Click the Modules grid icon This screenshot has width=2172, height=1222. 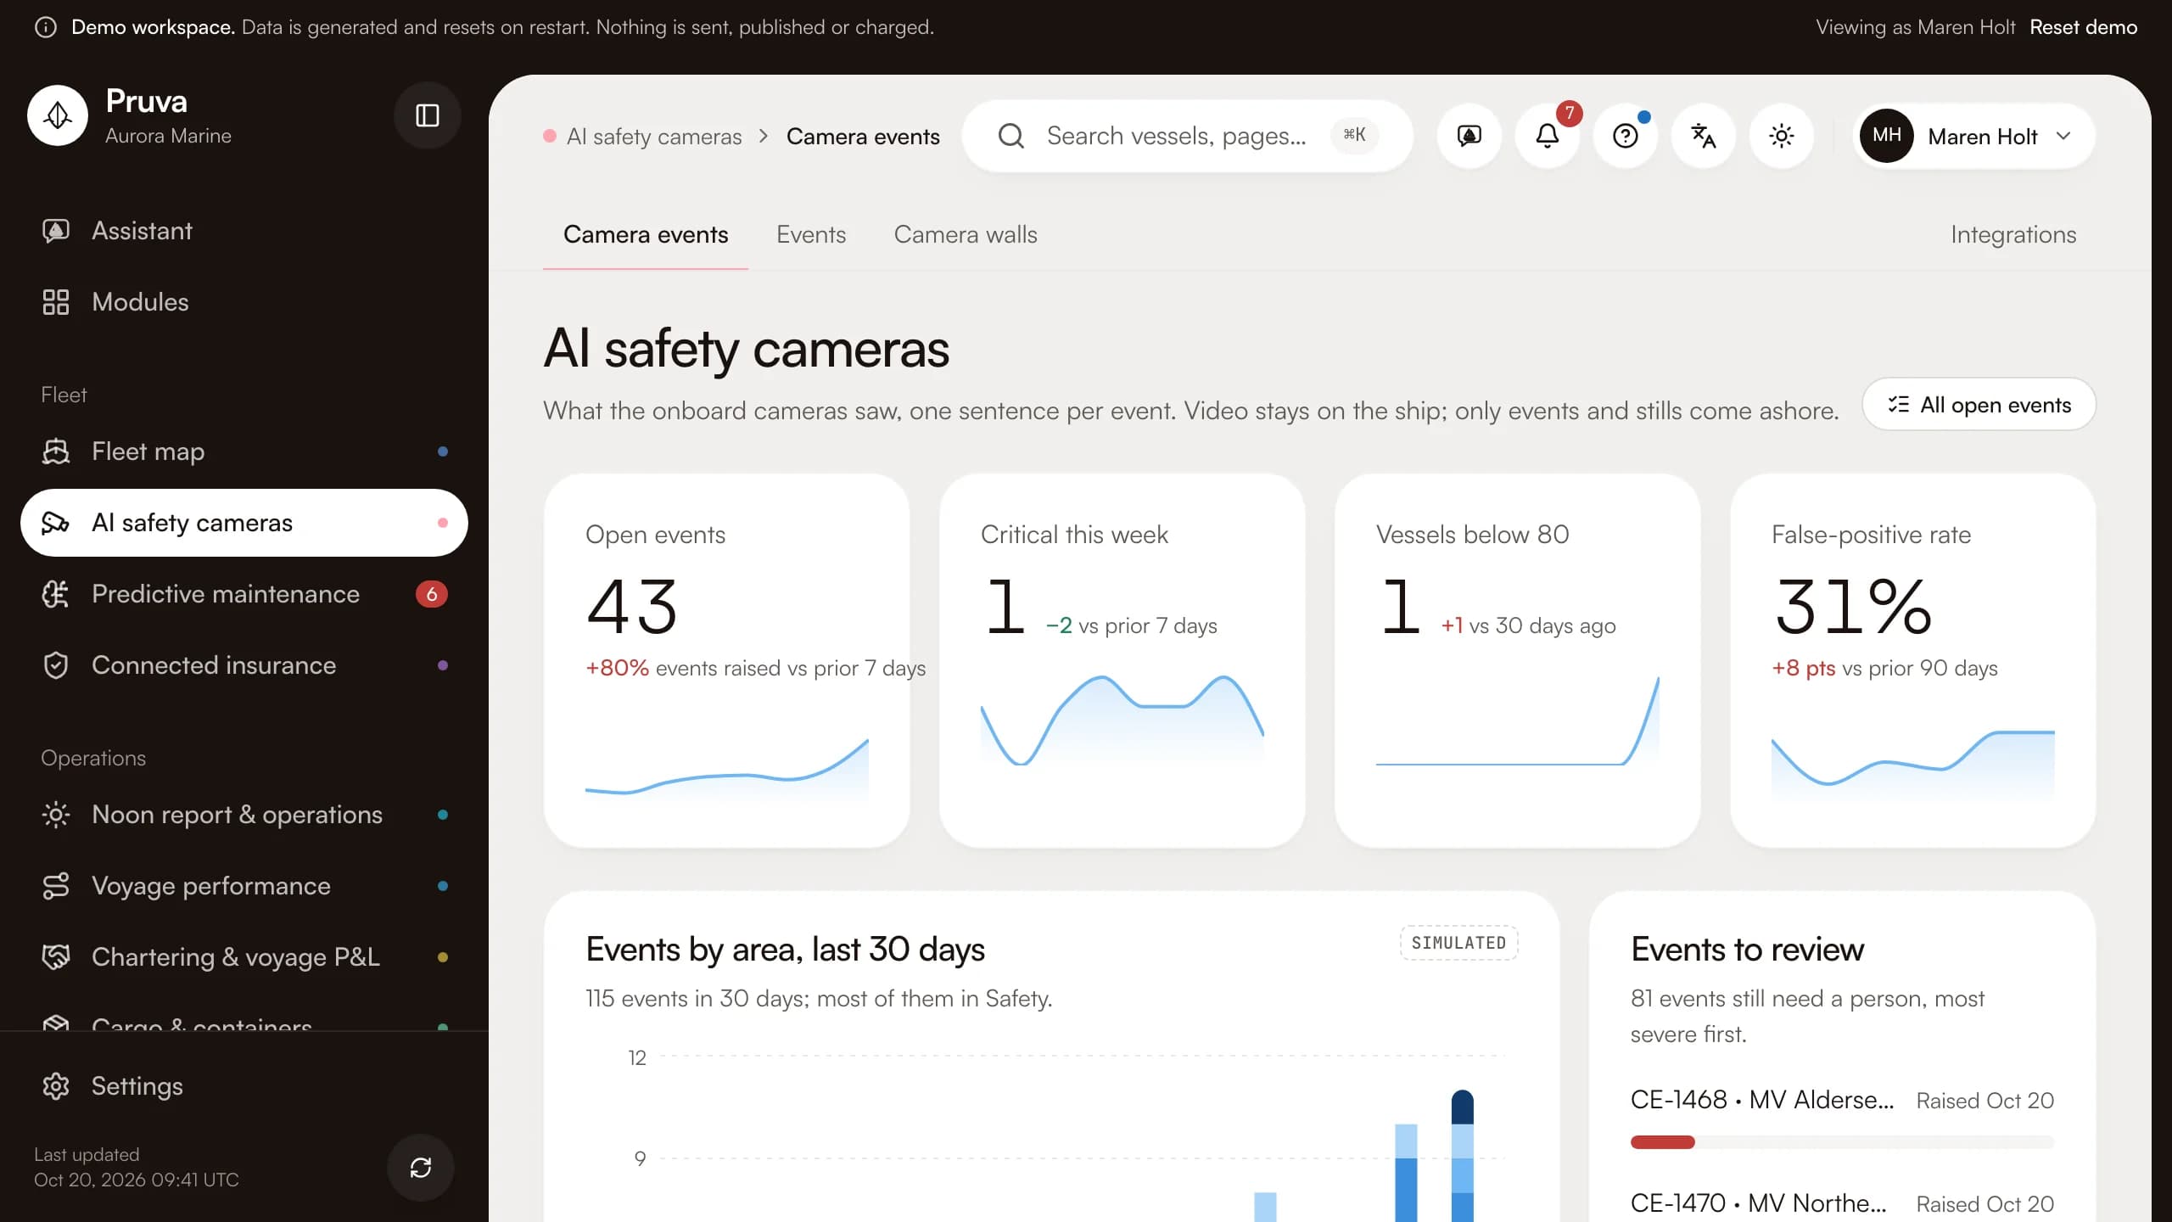[56, 302]
